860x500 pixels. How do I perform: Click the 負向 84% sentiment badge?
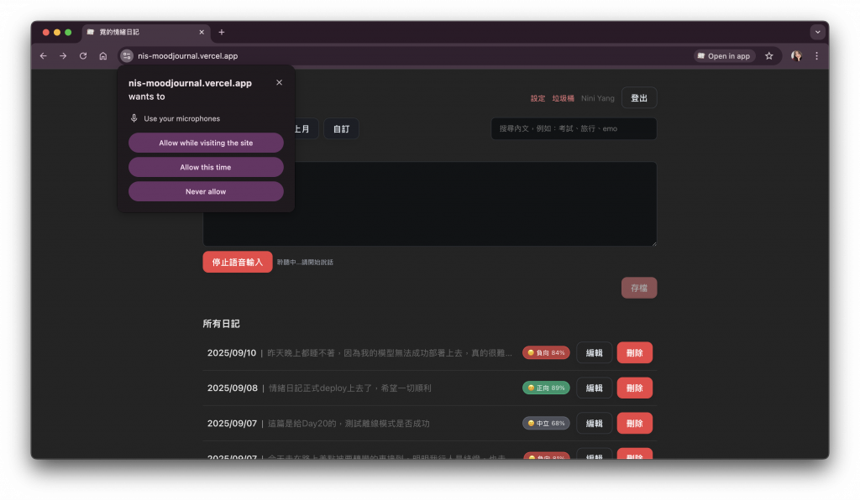(546, 352)
